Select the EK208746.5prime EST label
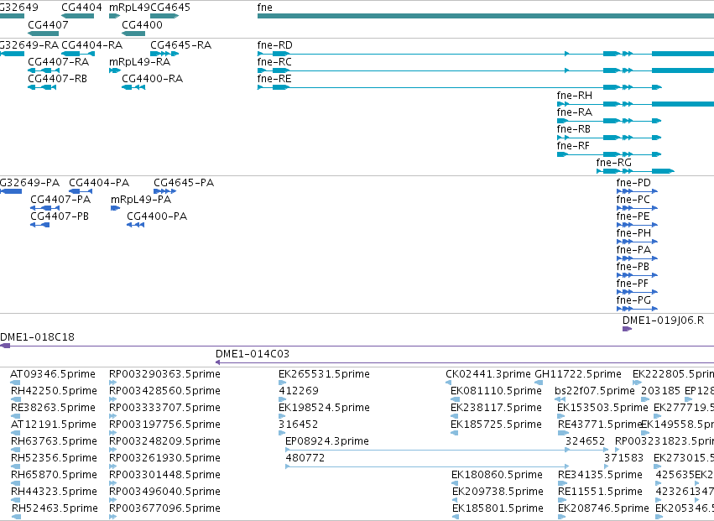This screenshot has width=714, height=521. (x=603, y=508)
